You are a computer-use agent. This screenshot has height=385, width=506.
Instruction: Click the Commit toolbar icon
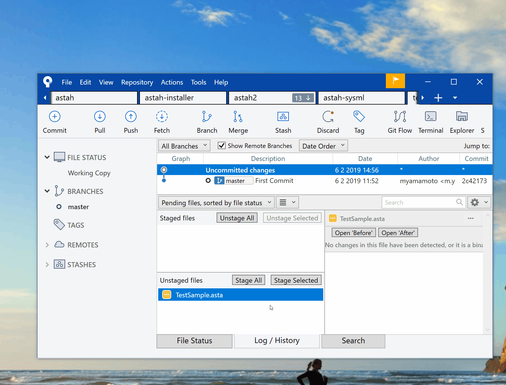tap(54, 117)
